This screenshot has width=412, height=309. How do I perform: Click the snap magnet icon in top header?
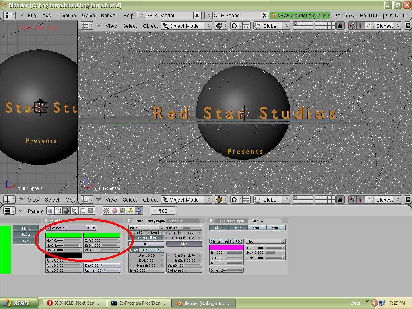[x=352, y=26]
